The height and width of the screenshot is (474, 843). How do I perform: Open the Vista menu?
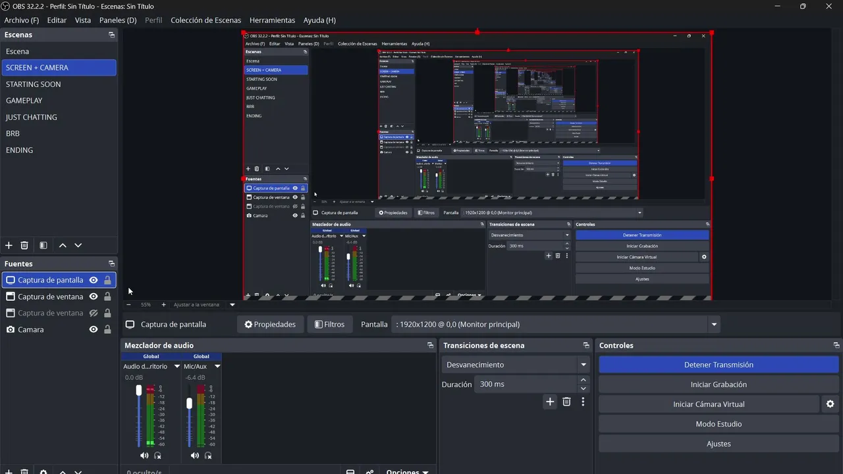(83, 20)
